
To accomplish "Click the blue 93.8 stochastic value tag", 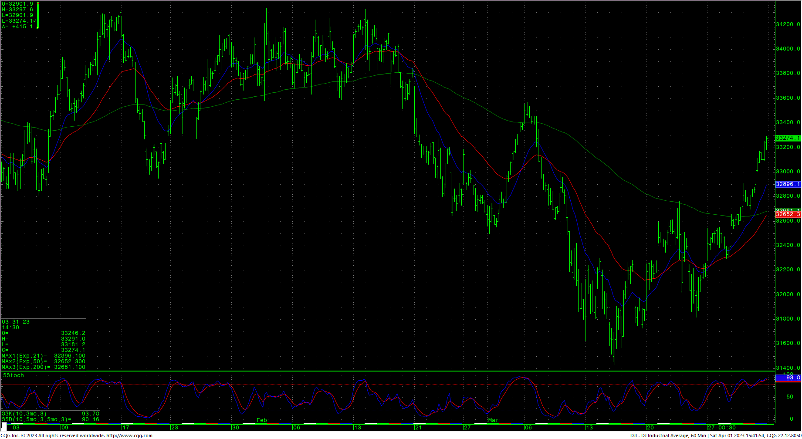I will coord(788,378).
